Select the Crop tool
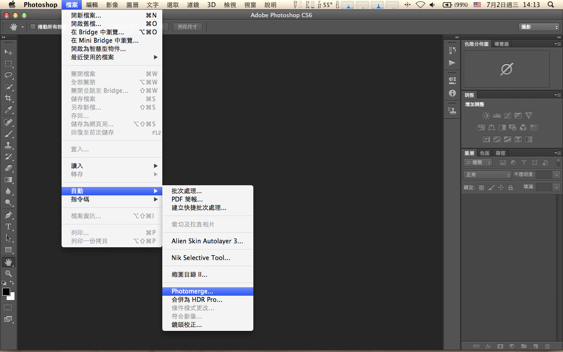563x352 pixels. [x=8, y=98]
